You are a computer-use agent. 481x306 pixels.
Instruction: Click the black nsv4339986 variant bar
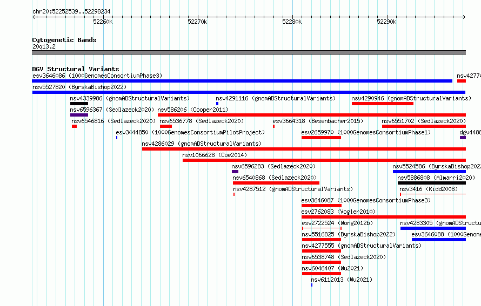point(79,104)
